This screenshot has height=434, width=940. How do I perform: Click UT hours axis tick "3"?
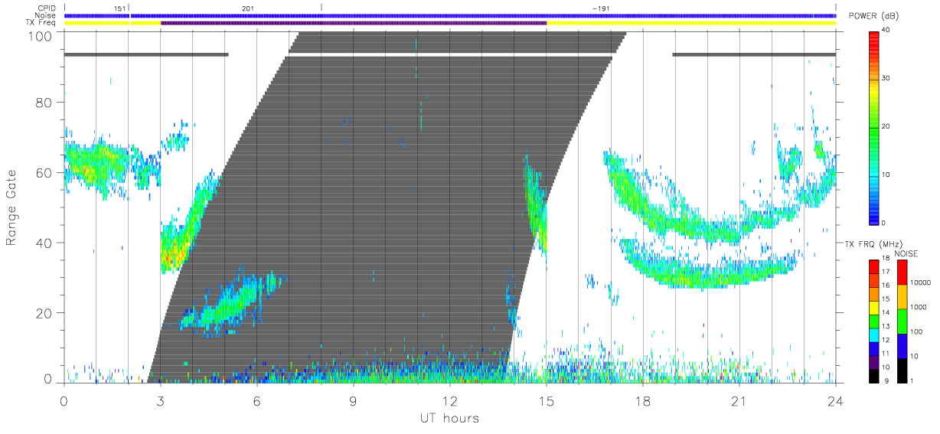pos(161,400)
